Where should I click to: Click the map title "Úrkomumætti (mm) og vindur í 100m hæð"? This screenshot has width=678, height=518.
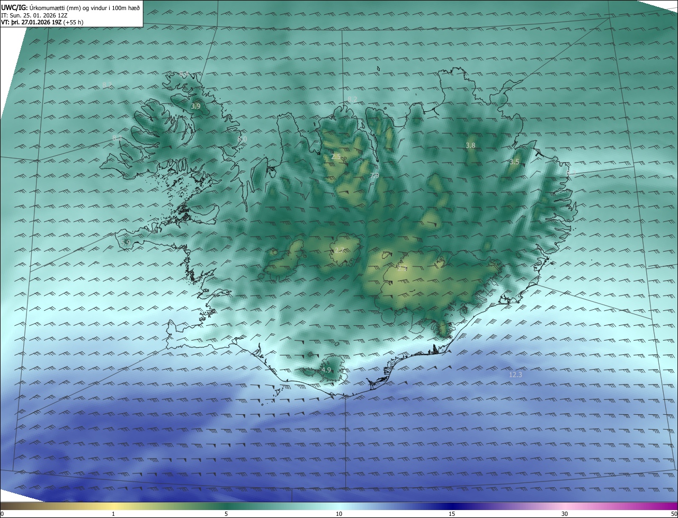[85, 7]
